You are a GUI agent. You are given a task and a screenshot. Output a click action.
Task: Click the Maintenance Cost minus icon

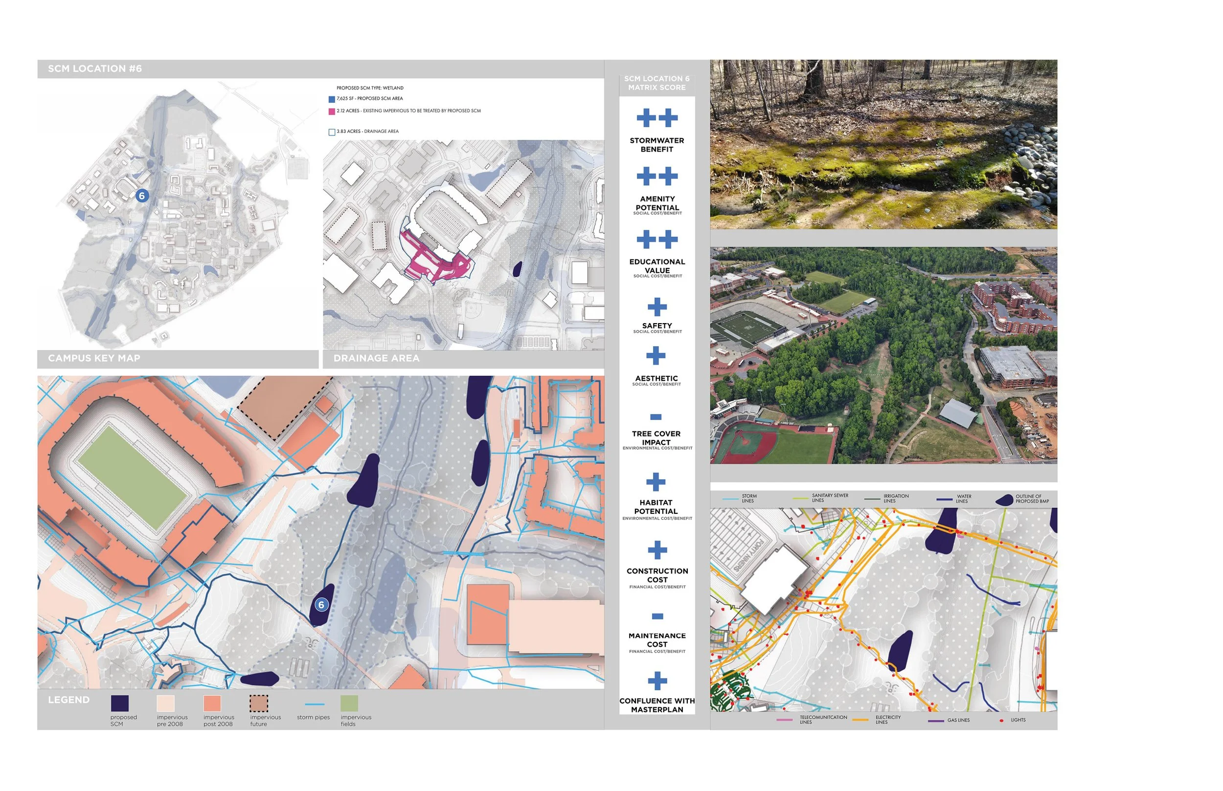click(657, 616)
